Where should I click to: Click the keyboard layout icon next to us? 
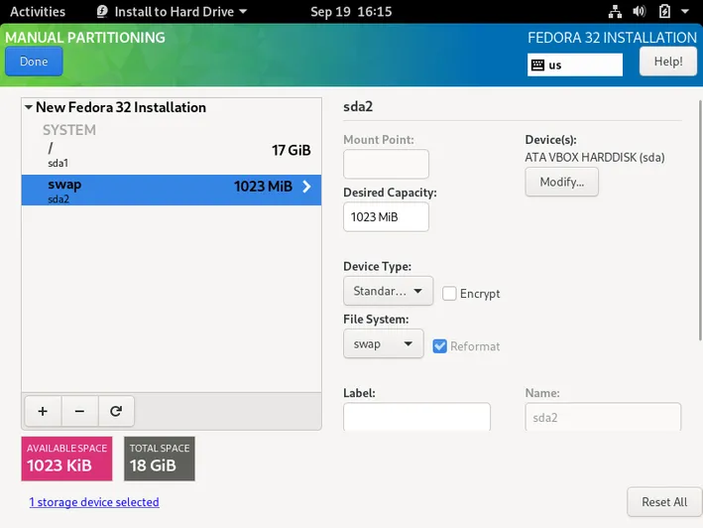pos(537,66)
